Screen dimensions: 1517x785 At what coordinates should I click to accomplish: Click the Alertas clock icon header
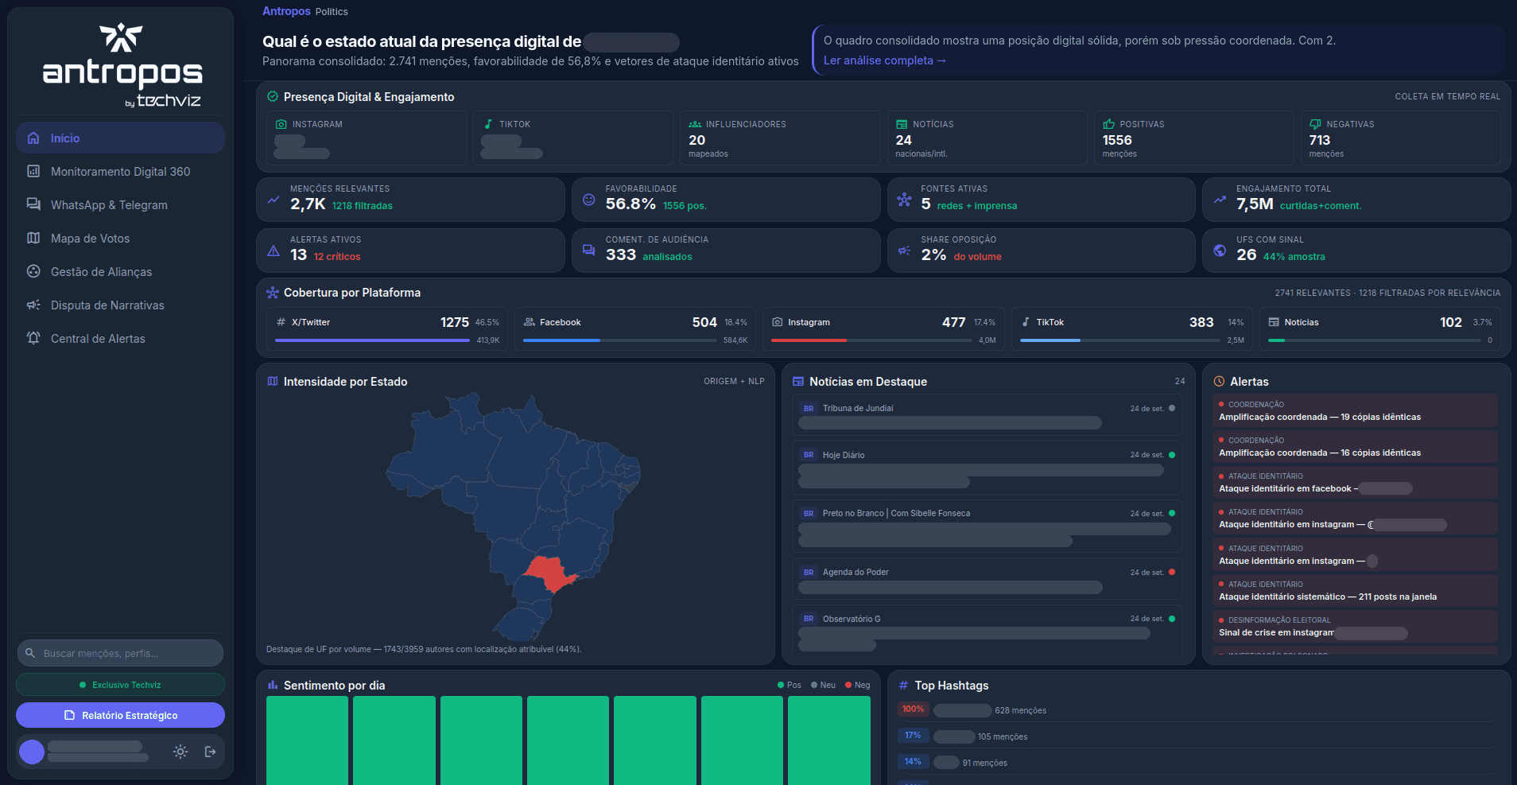pos(1219,382)
